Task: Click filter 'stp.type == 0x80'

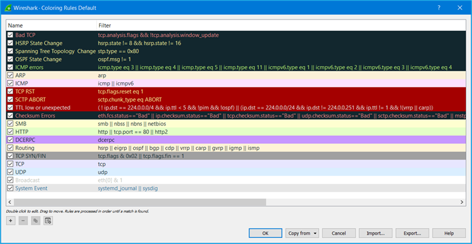Action: [x=118, y=51]
